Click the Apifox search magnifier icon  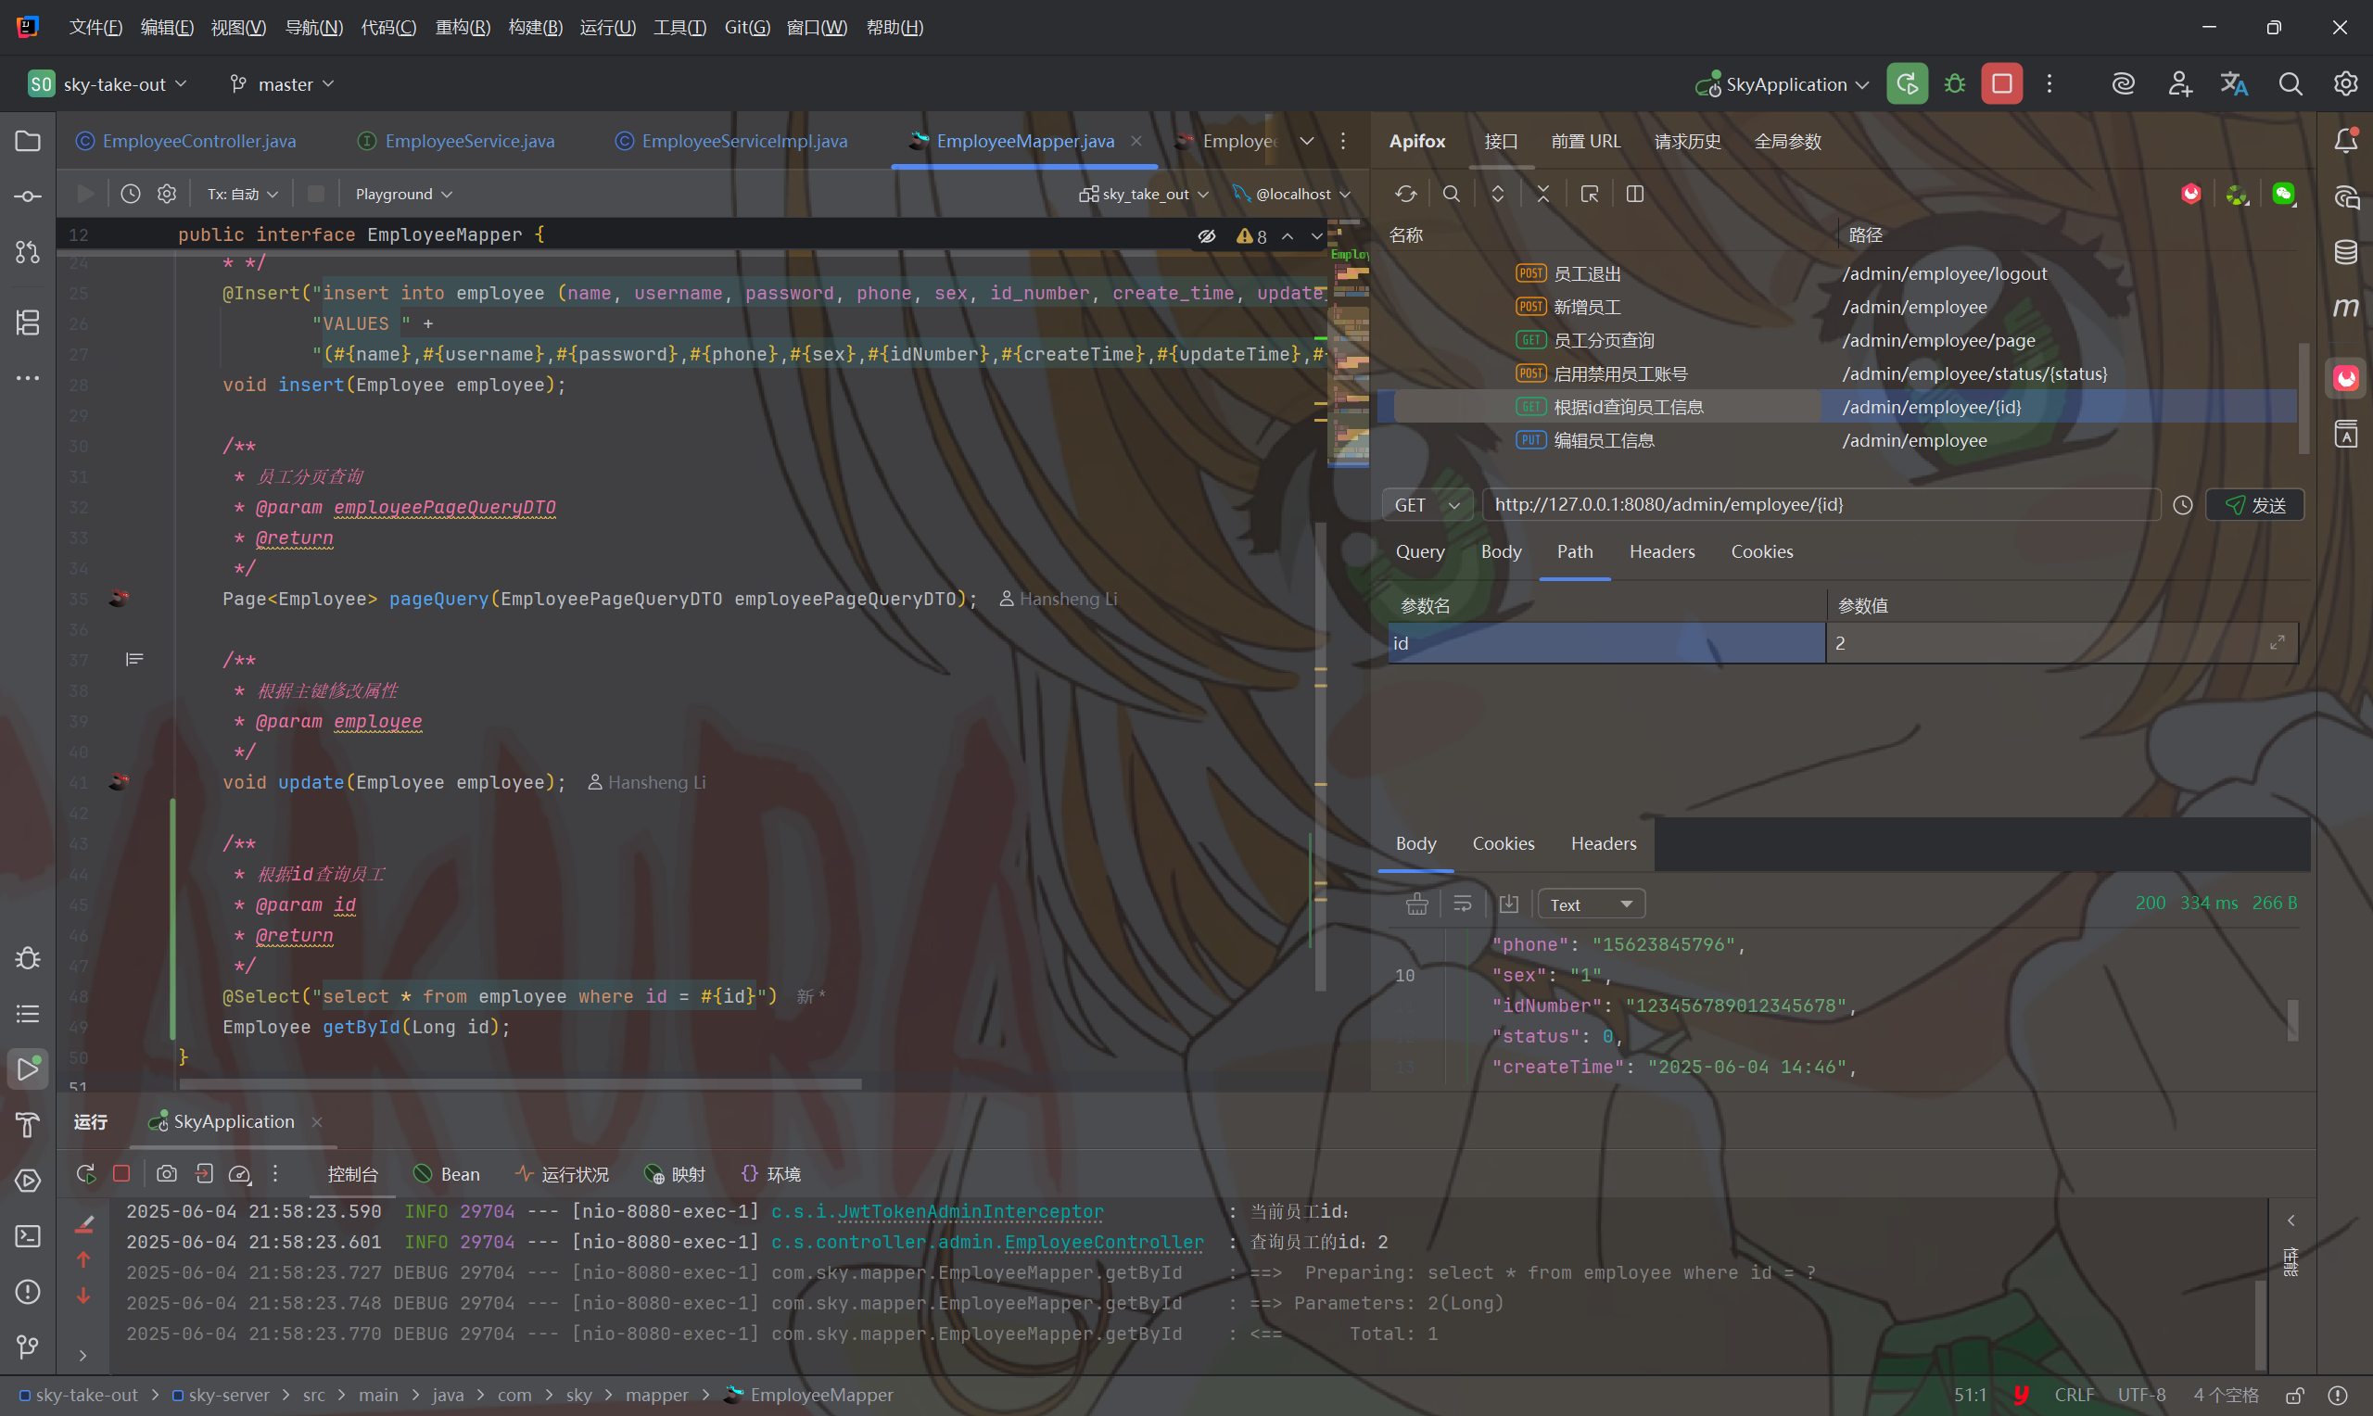1452,194
